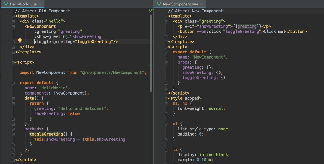The width and height of the screenshot is (324, 164).
Task: Collapse the <style scoped> block fold
Action: click(x=167, y=98)
